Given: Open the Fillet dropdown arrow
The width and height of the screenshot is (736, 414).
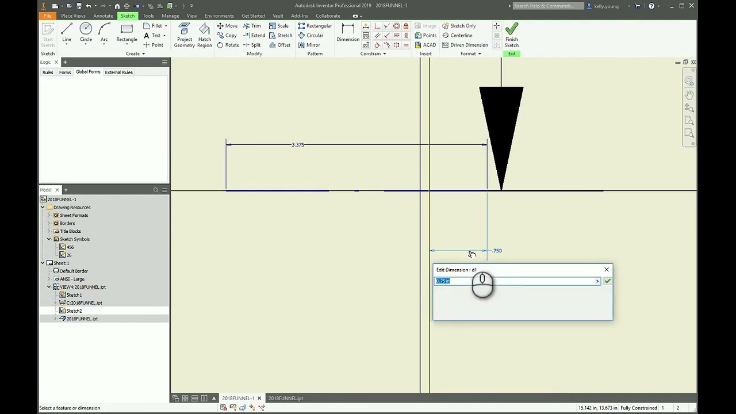Looking at the screenshot, I should tap(166, 26).
